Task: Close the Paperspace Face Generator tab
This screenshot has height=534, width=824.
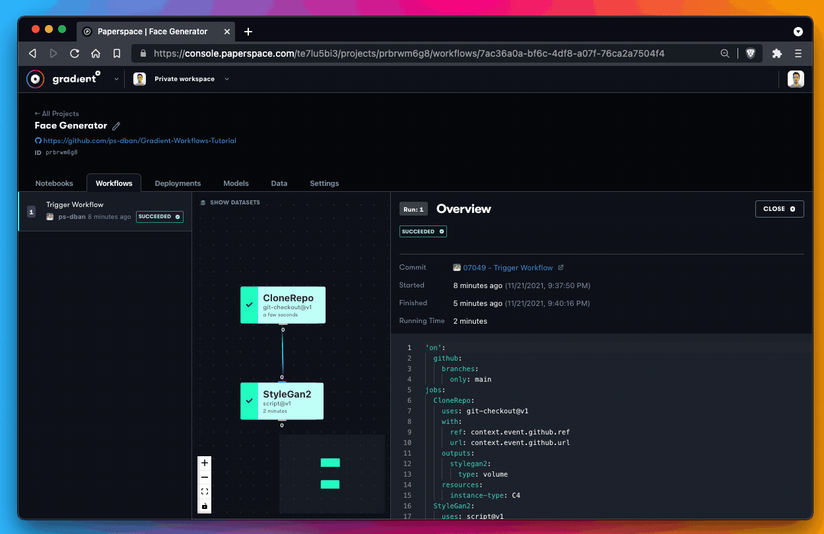Action: (226, 32)
